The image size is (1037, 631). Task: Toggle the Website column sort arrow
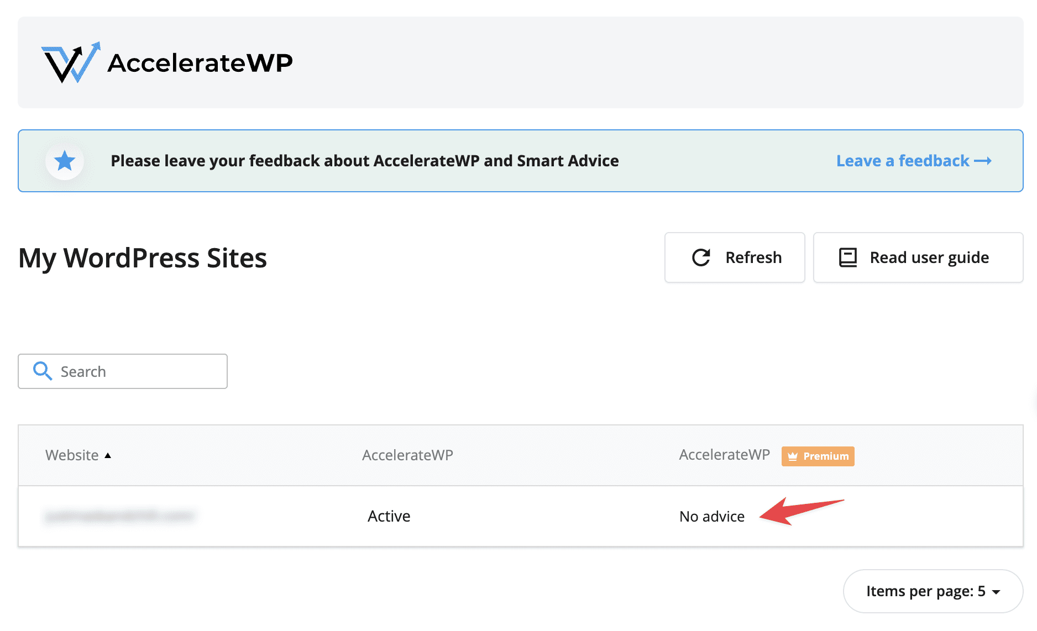click(108, 455)
